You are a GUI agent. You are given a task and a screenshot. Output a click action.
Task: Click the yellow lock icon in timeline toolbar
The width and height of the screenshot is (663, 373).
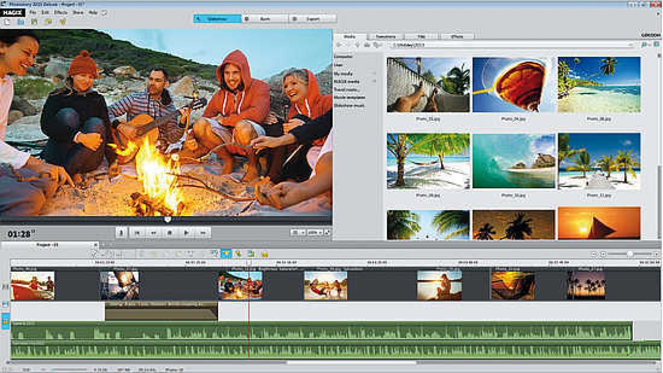[265, 254]
